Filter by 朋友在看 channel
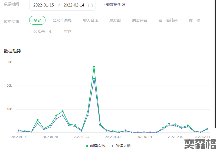The width and height of the screenshot is (216, 149). pyautogui.click(x=140, y=20)
